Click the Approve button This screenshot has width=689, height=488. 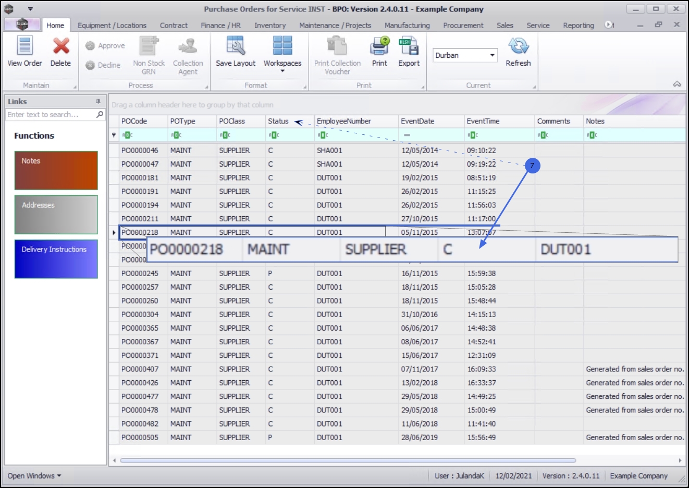(106, 46)
